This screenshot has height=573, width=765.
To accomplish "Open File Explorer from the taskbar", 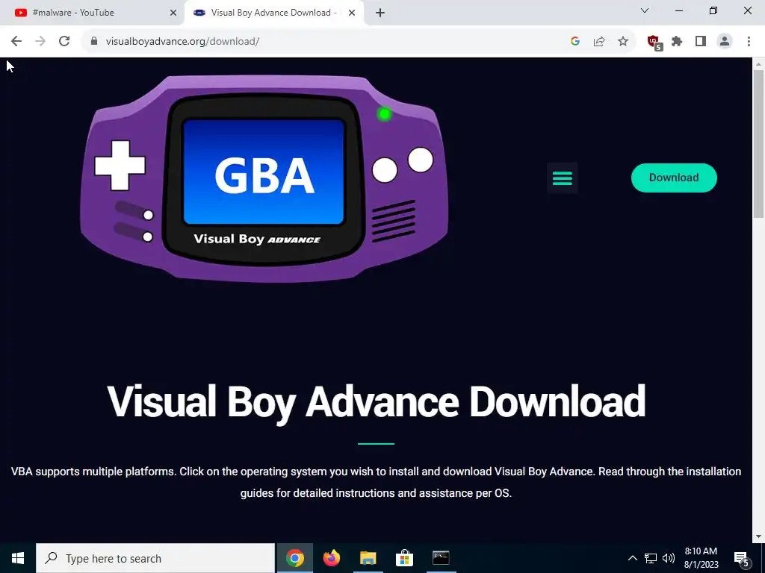I will click(x=368, y=558).
